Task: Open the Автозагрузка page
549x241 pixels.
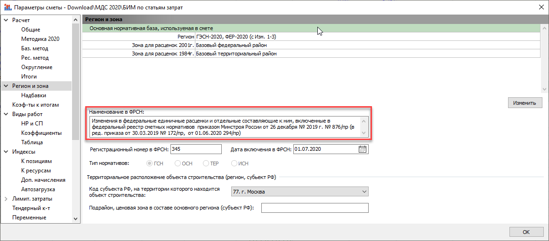Action: (x=38, y=189)
